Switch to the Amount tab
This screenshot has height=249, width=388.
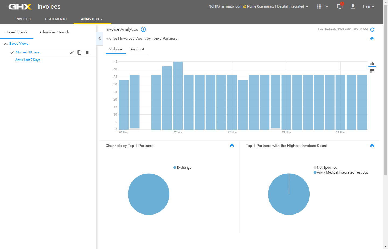click(x=137, y=49)
